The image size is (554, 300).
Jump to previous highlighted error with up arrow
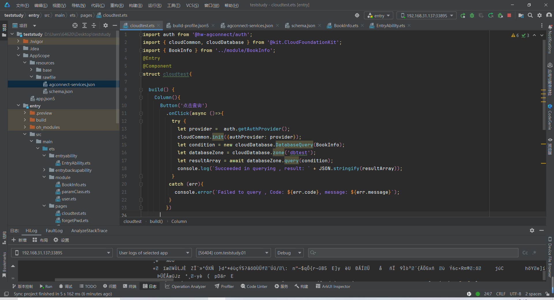[534, 35]
